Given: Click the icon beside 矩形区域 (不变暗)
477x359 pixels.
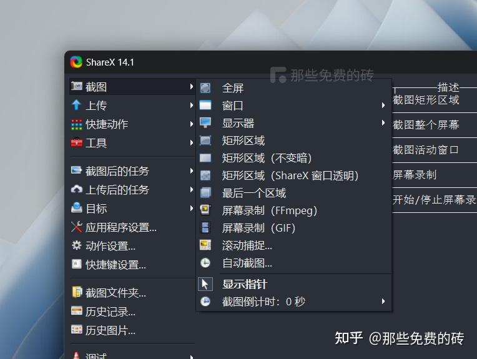Looking at the screenshot, I should point(205,158).
